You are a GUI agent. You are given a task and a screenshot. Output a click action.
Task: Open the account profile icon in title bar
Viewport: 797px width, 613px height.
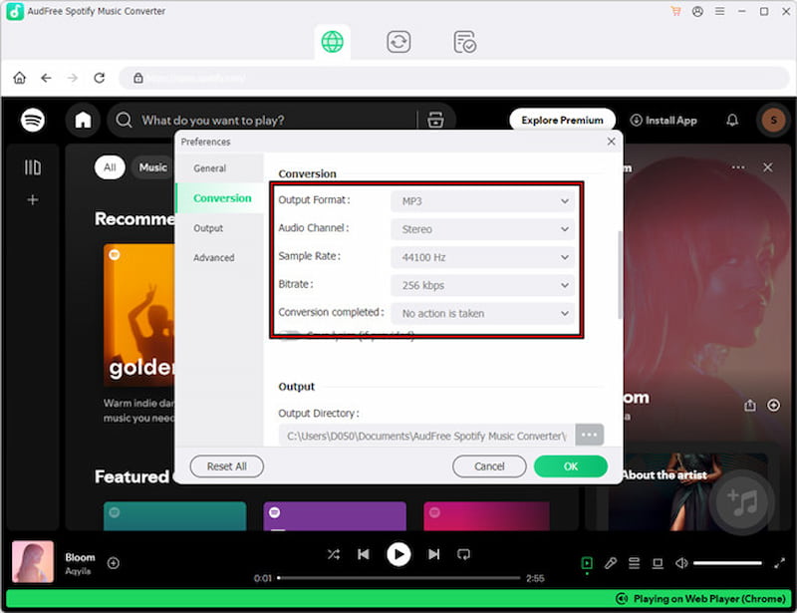click(697, 11)
